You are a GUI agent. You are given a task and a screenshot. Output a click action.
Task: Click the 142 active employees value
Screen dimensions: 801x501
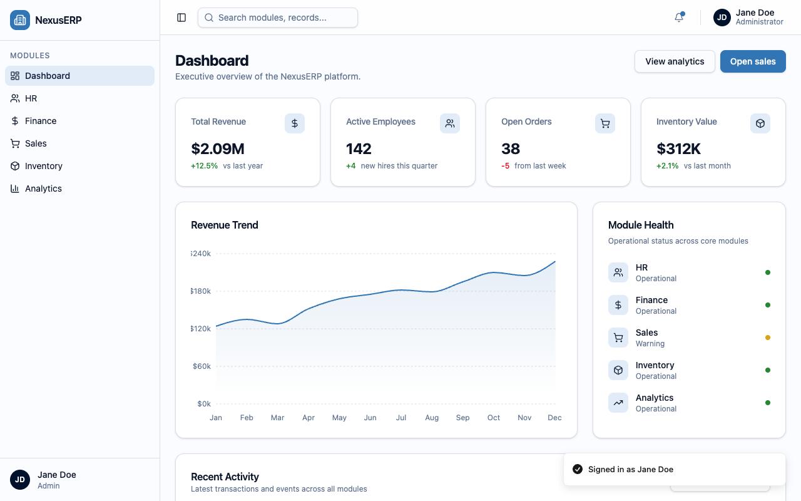click(x=359, y=149)
